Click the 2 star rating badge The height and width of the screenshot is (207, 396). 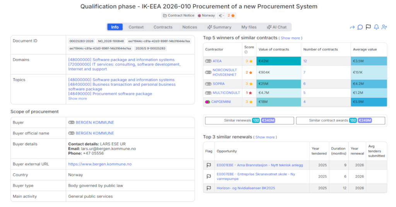point(231,15)
